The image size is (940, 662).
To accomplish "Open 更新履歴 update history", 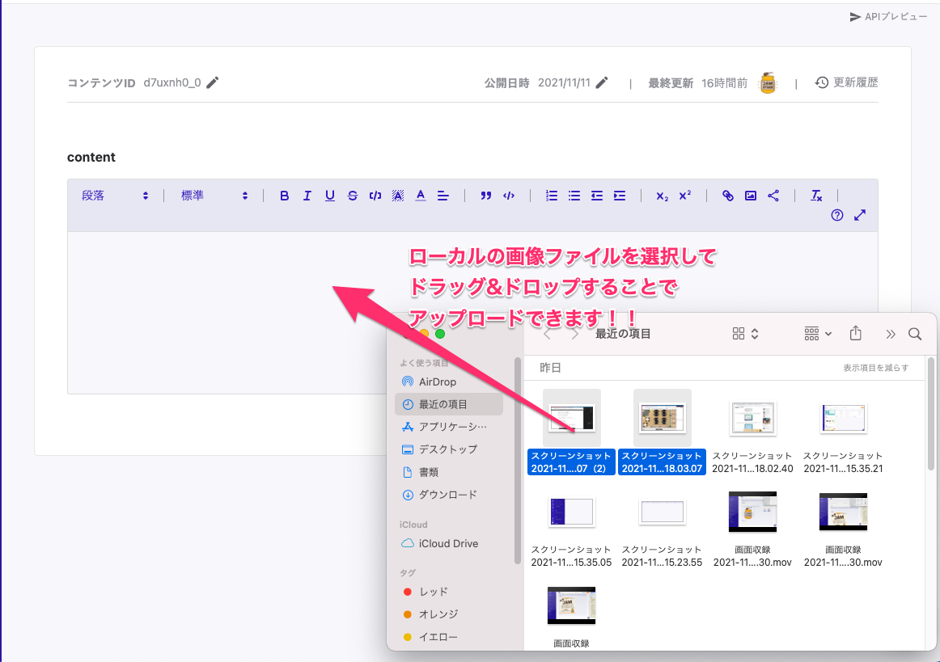I will tap(846, 82).
